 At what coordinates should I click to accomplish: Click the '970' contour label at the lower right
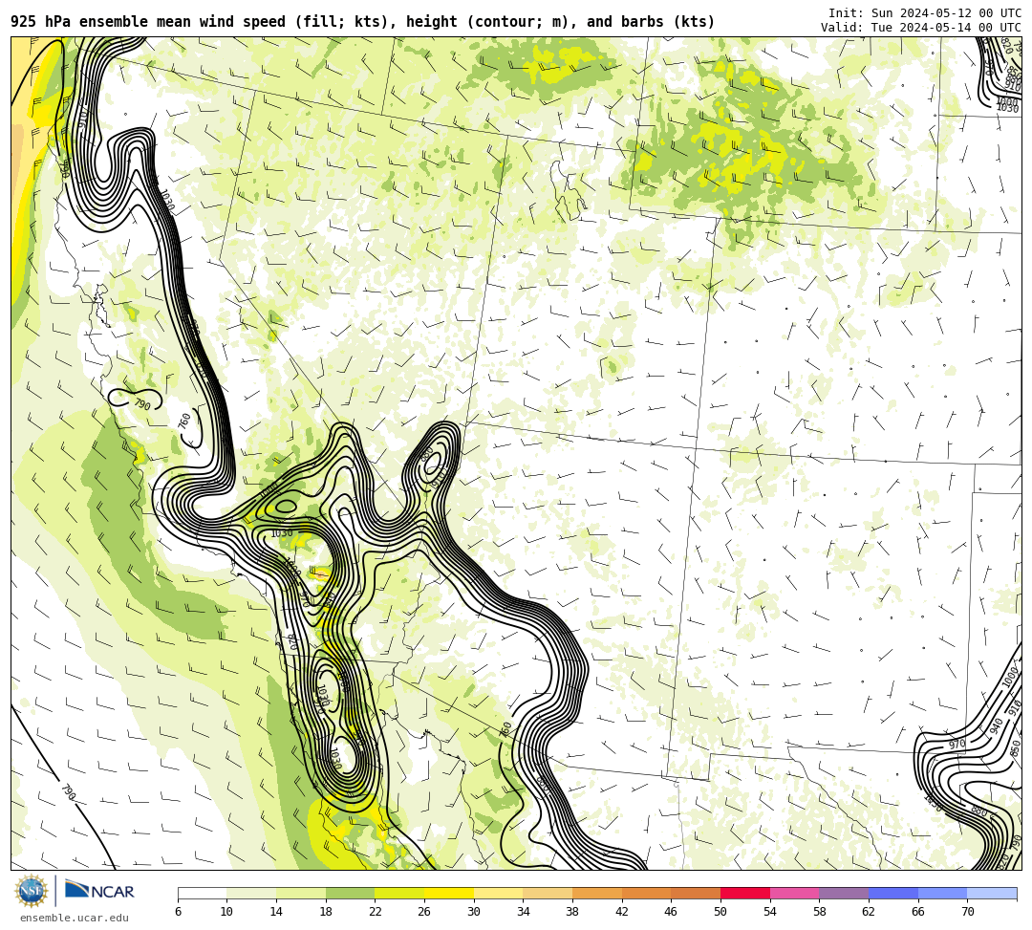[957, 745]
